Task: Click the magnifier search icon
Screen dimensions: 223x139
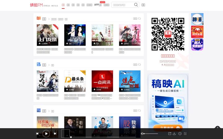Action: 136,5
